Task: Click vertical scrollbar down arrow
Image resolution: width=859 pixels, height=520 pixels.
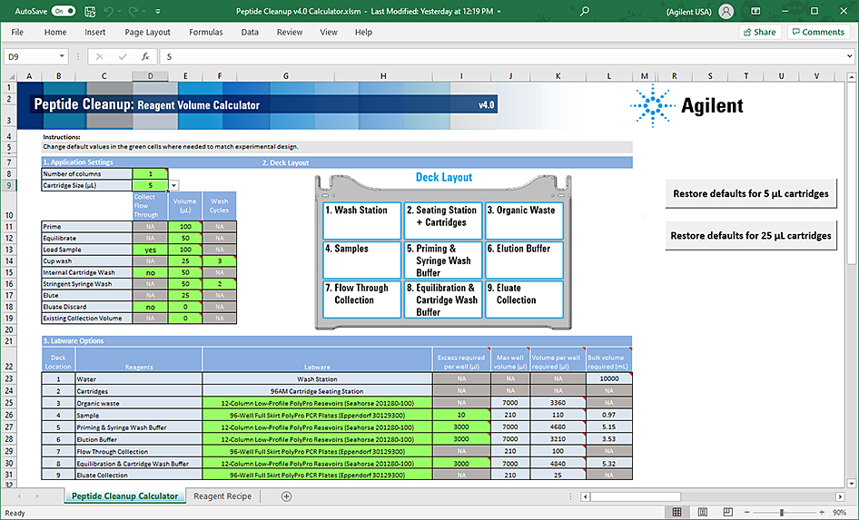Action: 852,484
